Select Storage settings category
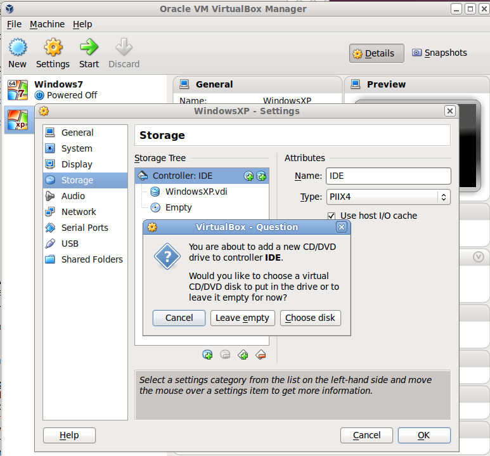The height and width of the screenshot is (456, 490). point(85,180)
